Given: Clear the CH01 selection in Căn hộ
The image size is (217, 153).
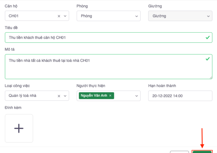Looking at the screenshot, I should [x=59, y=16].
